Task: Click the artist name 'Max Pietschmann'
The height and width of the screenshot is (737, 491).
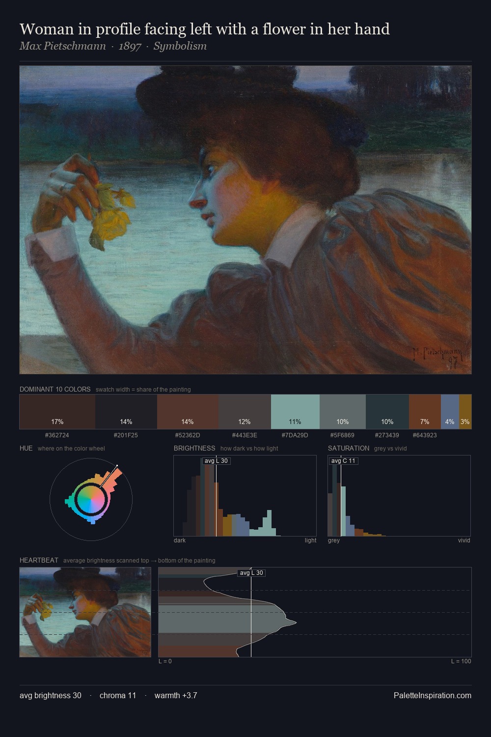Action: (63, 46)
